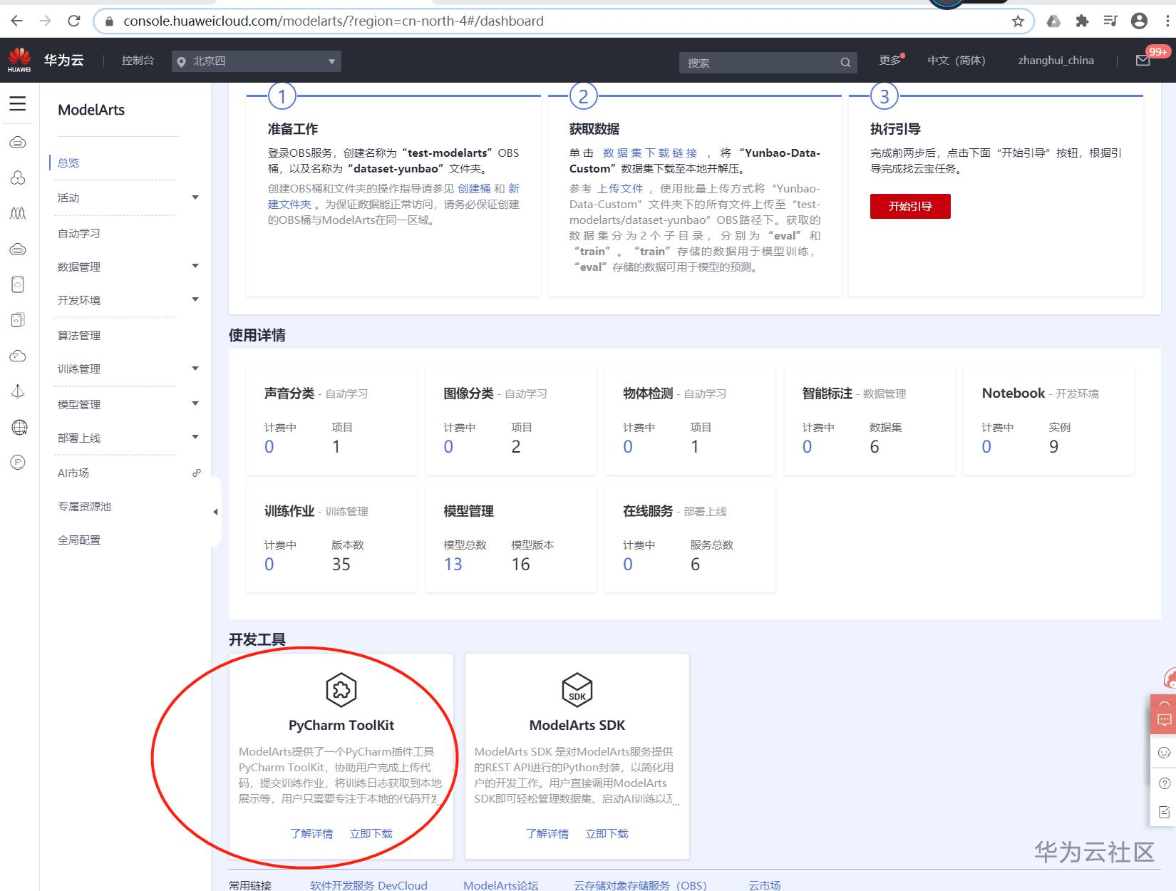Click the pyramid-shaped icon in left rail
Screen dimensions: 1176x891
(18, 391)
